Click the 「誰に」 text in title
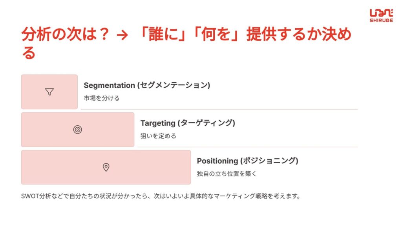Image resolution: width=402 pixels, height=226 pixels. pyautogui.click(x=162, y=34)
